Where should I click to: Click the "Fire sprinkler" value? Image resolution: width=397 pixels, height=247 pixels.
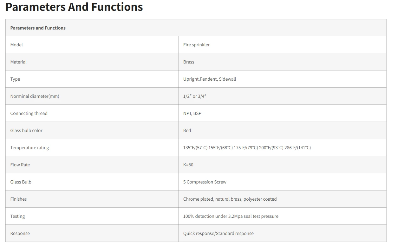(196, 45)
